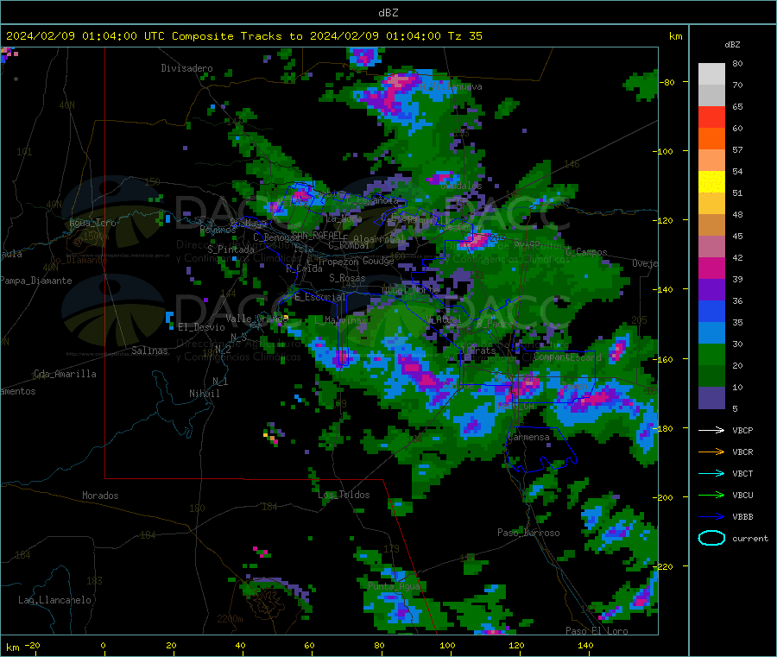Click the cyan 'current' ellipse legend icon
This screenshot has height=657, width=777.
(x=711, y=538)
